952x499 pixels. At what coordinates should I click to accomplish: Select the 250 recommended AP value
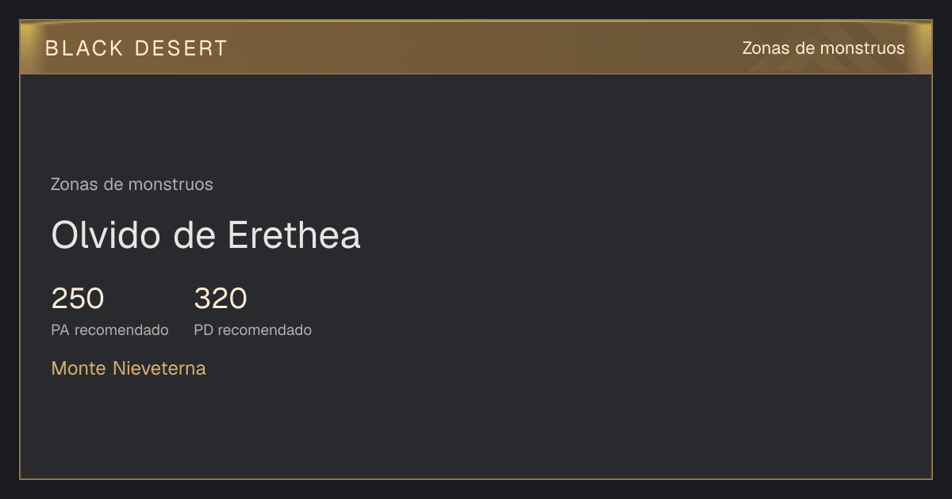78,299
